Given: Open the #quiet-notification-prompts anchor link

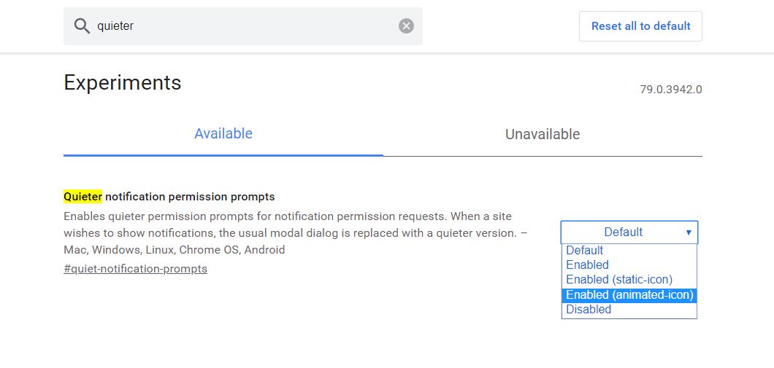Looking at the screenshot, I should point(136,269).
